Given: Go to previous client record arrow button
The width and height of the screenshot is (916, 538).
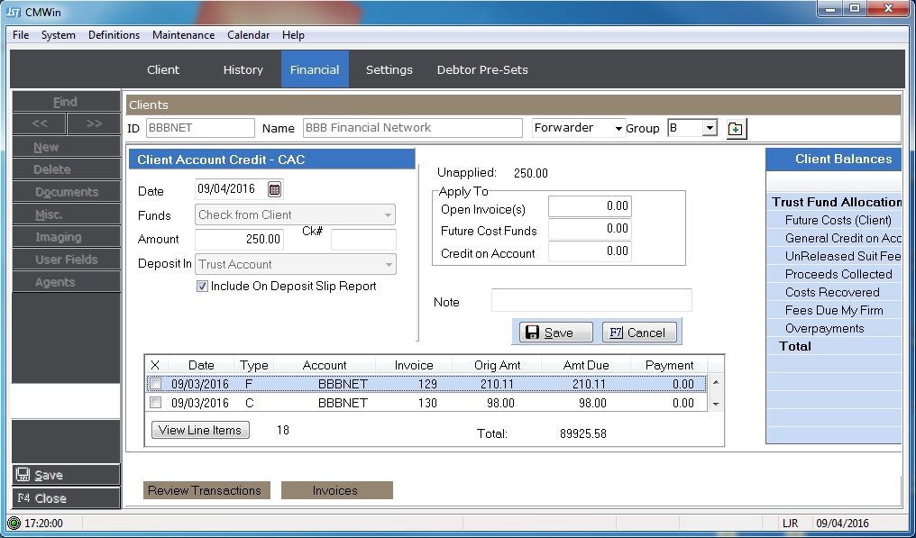Looking at the screenshot, I should coord(39,123).
